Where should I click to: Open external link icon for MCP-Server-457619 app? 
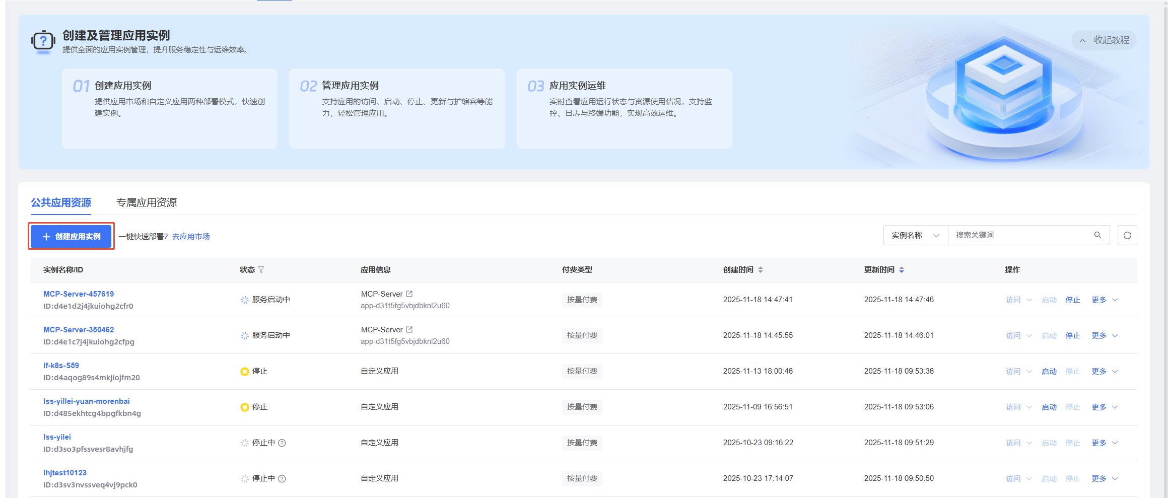click(x=409, y=294)
